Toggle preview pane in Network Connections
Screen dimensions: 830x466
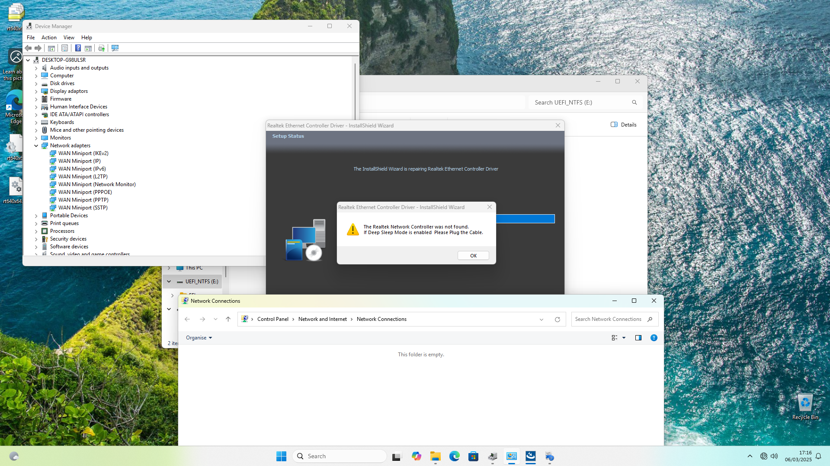638,338
